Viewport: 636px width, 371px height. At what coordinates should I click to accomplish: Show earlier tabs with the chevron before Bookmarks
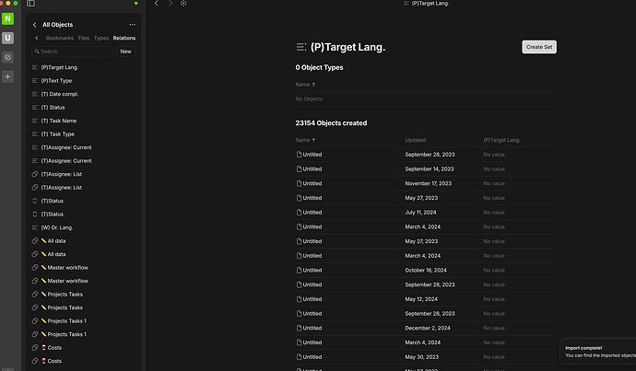[x=37, y=38]
